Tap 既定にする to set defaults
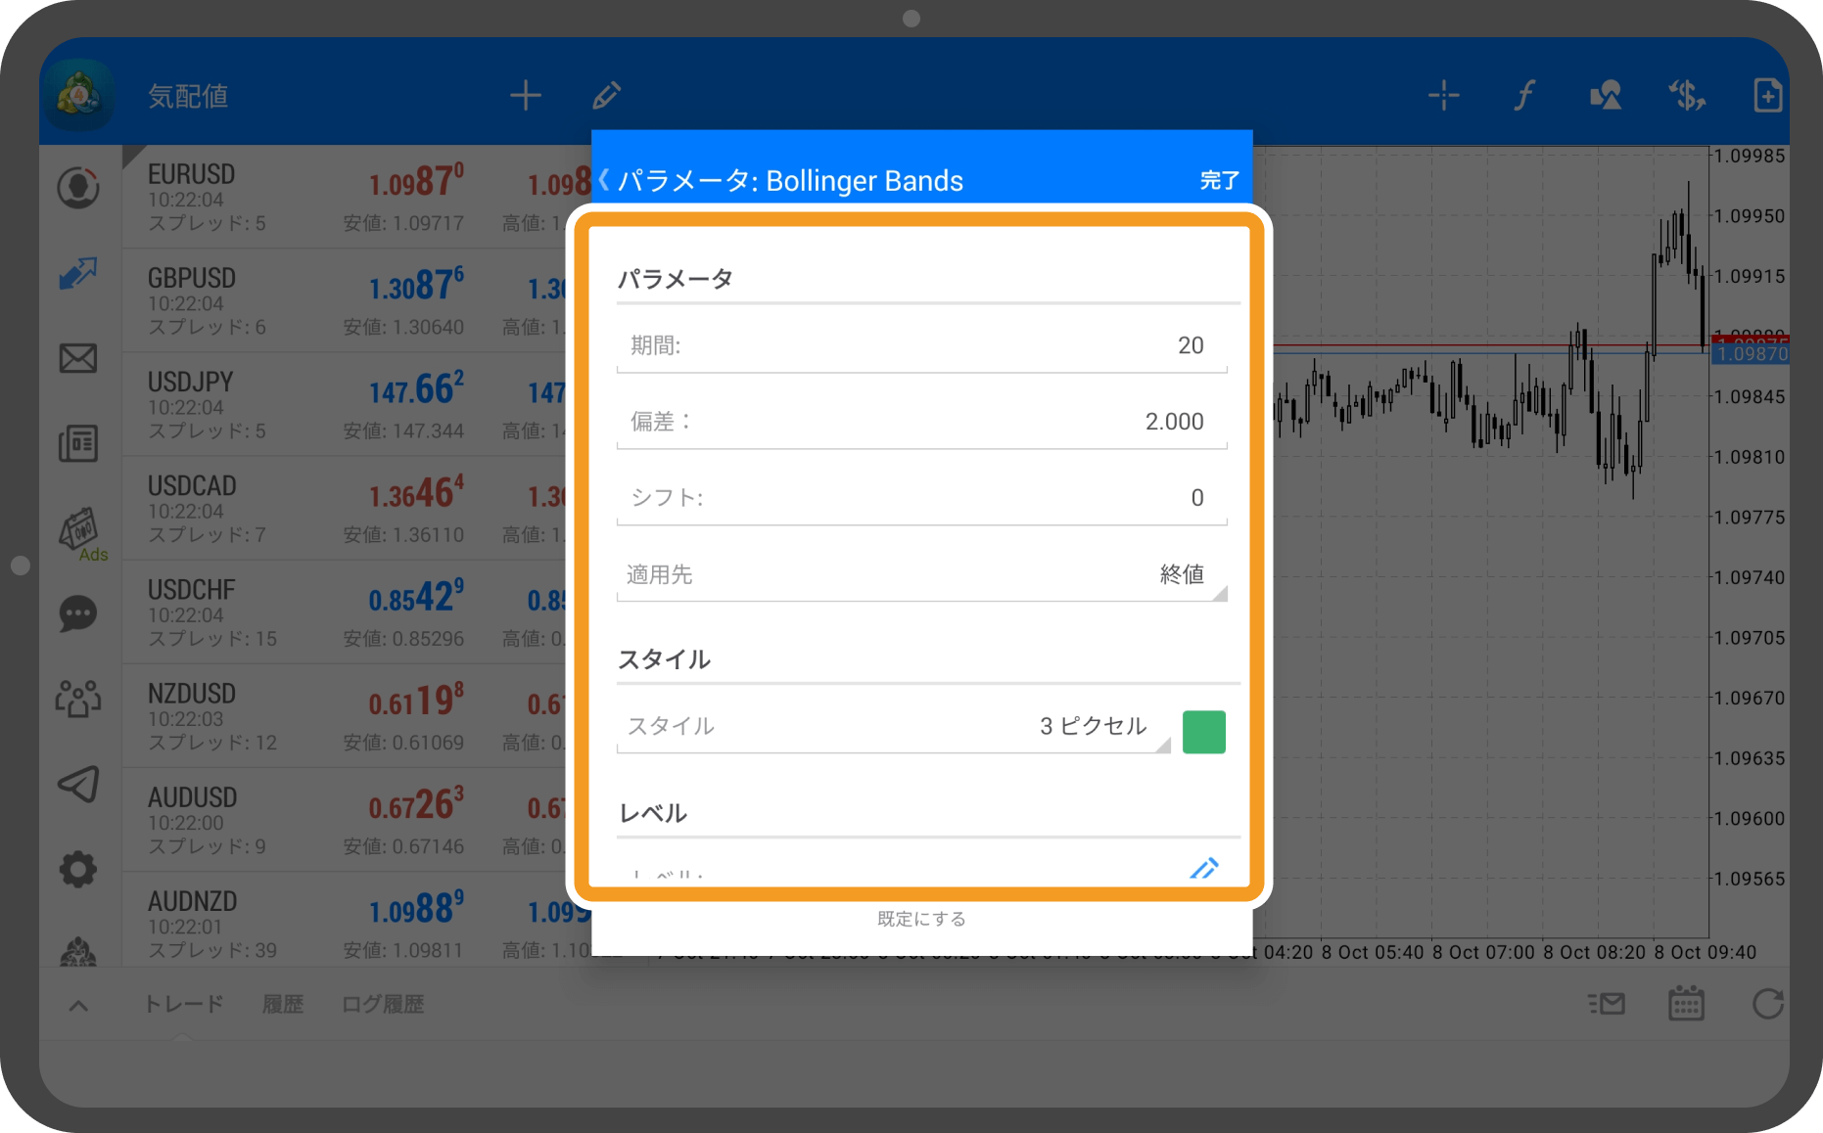The height and width of the screenshot is (1133, 1823). [x=921, y=919]
